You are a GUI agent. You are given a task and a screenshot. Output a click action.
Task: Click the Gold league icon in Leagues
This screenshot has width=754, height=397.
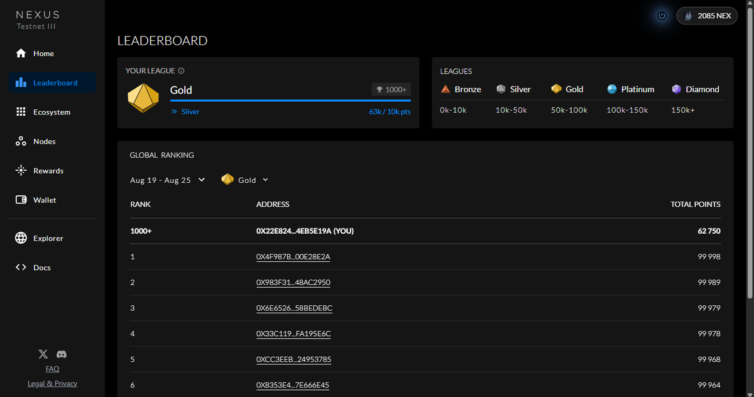point(556,89)
